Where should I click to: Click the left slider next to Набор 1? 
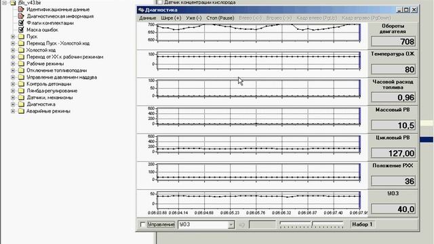click(296, 224)
